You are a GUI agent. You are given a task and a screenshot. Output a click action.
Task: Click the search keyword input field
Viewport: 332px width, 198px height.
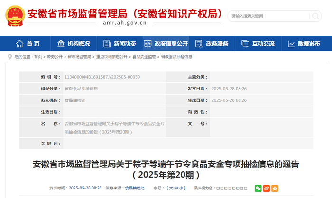[x=269, y=16]
